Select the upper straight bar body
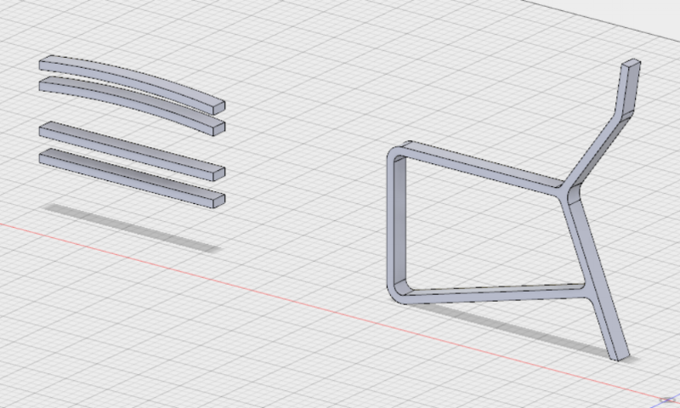Image resolution: width=680 pixels, height=408 pixels. pyautogui.click(x=133, y=150)
